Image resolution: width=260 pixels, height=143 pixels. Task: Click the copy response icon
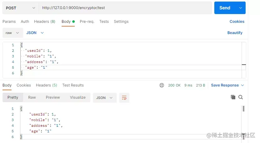point(233,97)
